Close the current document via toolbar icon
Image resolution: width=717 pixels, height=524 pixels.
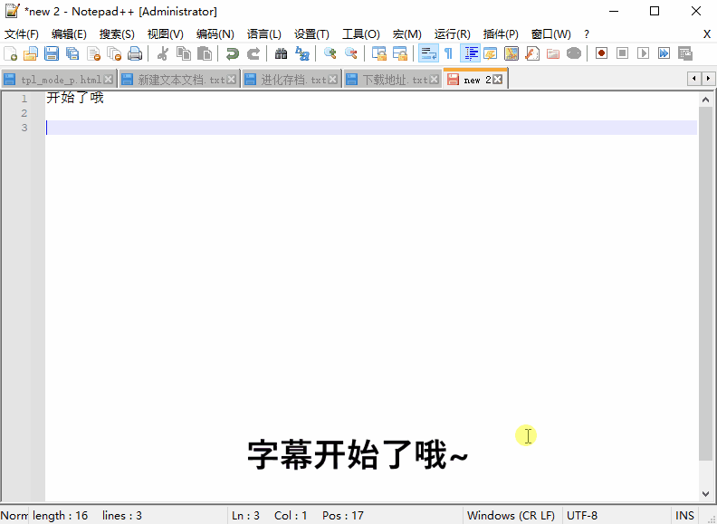[x=93, y=53]
